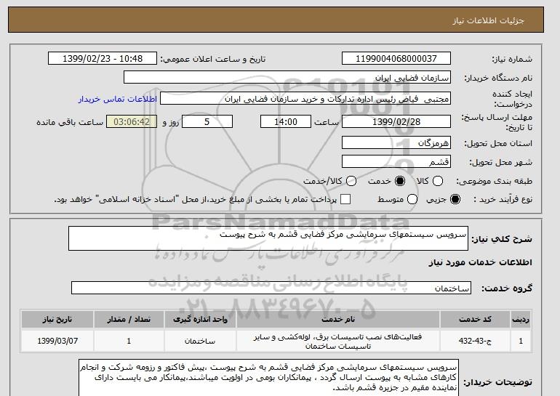The image size is (560, 396).
Task: Click the buyer notes text area
Action: (x=268, y=377)
